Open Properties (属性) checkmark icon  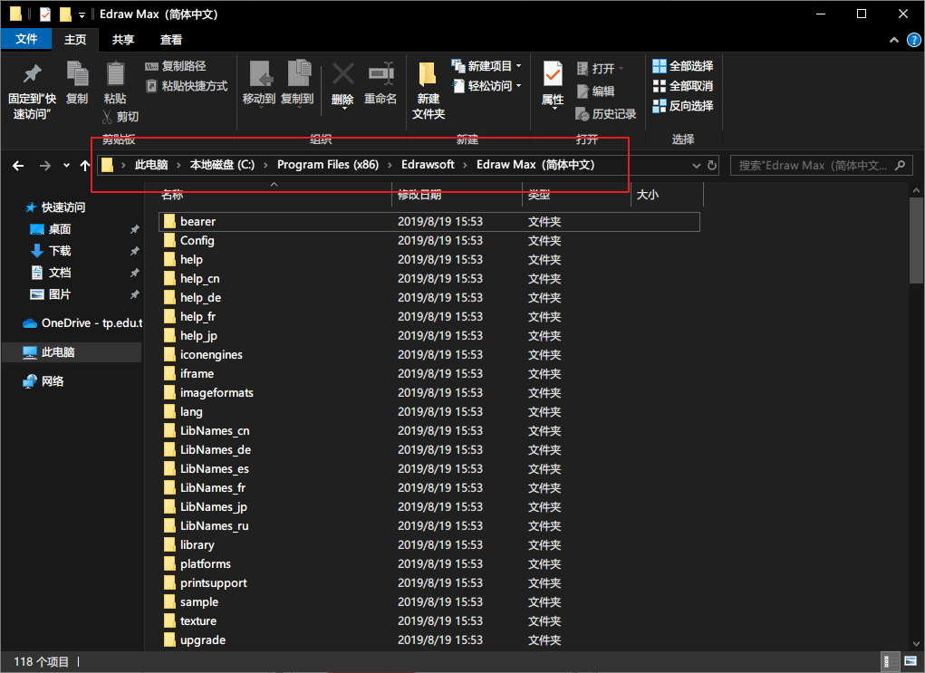(x=553, y=74)
